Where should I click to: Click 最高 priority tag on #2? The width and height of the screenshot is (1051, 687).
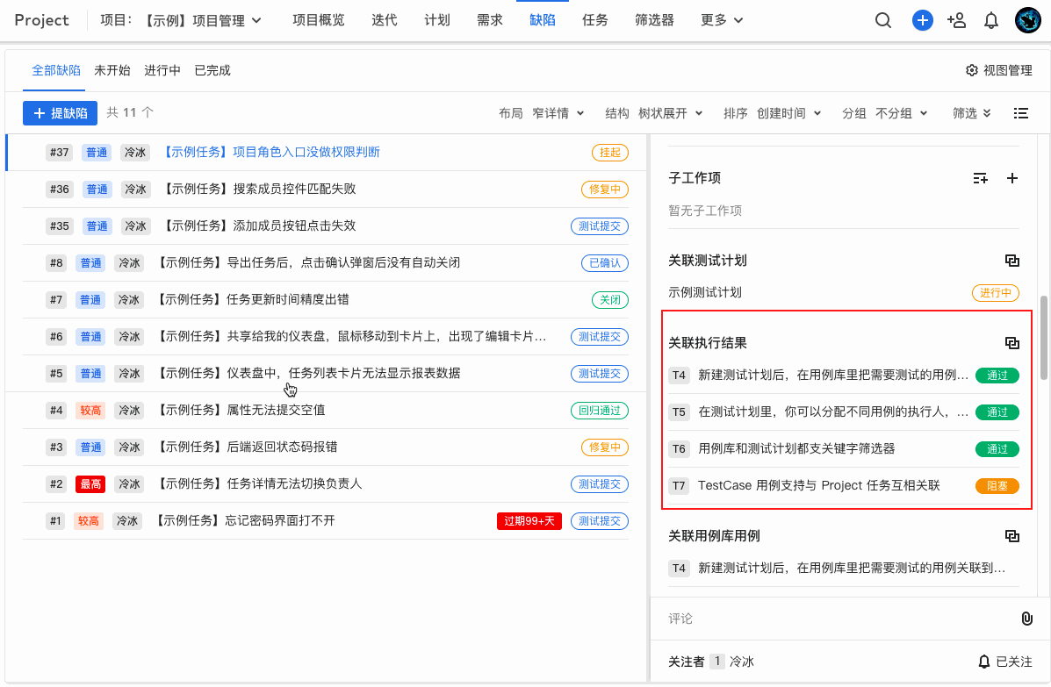(x=90, y=484)
